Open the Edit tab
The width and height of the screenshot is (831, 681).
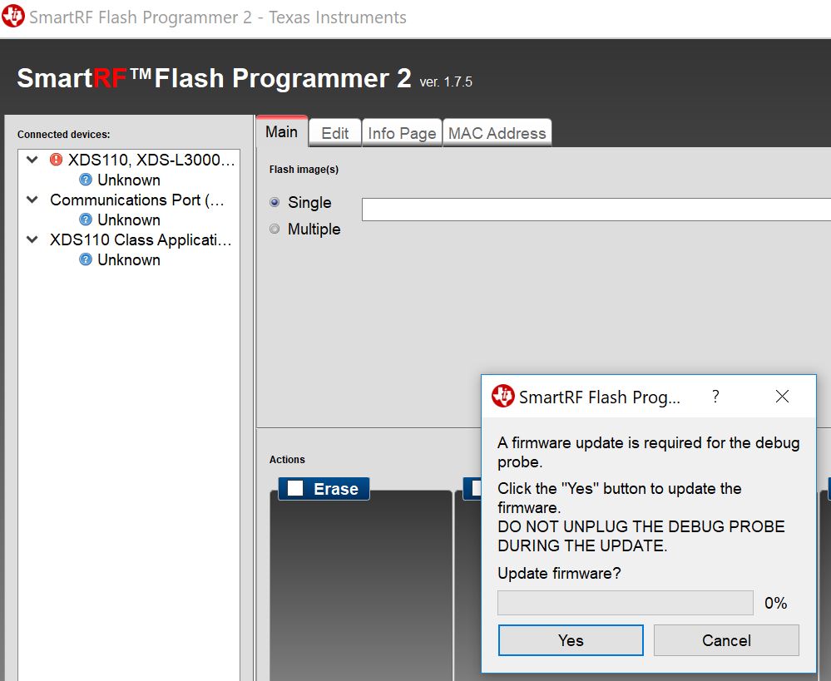point(335,133)
